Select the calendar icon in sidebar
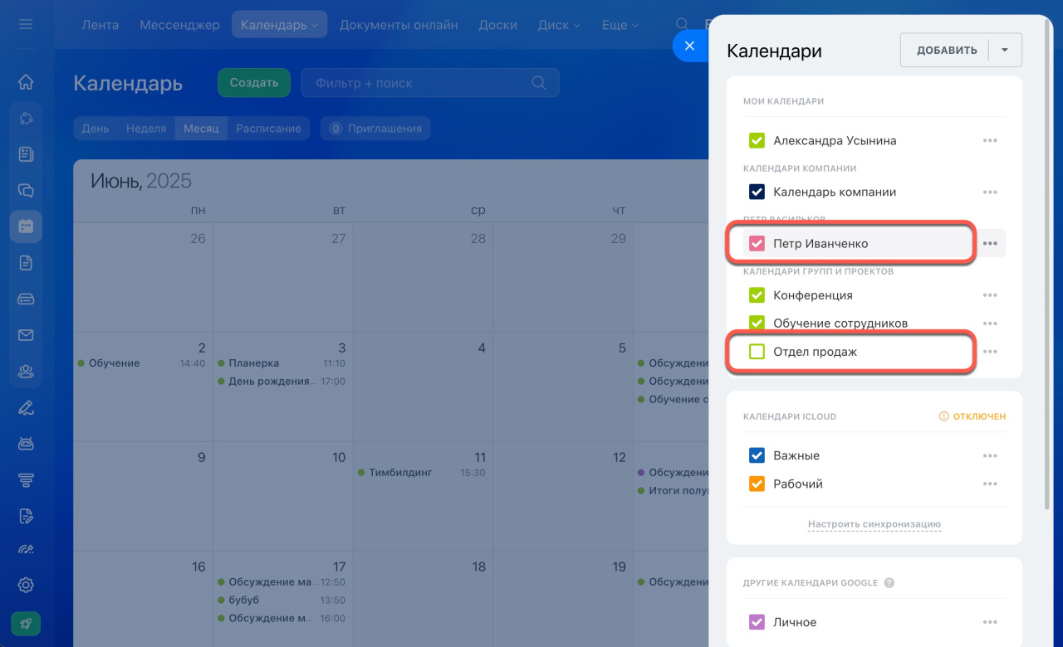The image size is (1063, 647). [26, 226]
